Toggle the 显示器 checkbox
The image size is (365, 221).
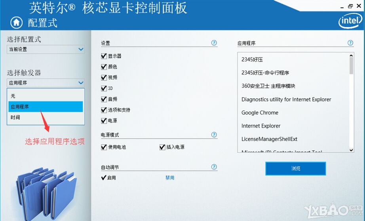click(104, 56)
